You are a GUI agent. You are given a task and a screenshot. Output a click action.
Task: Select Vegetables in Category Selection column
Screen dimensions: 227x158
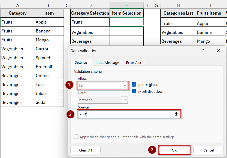pos(90,31)
